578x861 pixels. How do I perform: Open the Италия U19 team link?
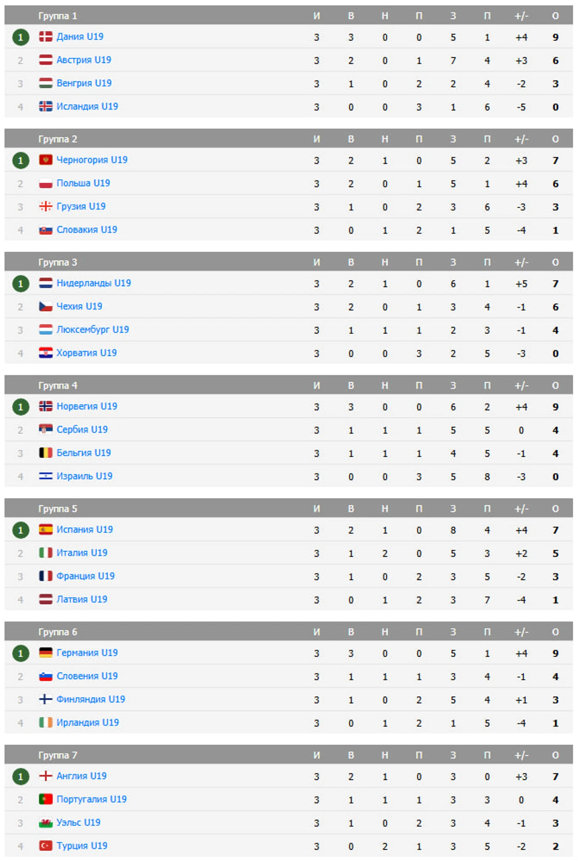(82, 553)
